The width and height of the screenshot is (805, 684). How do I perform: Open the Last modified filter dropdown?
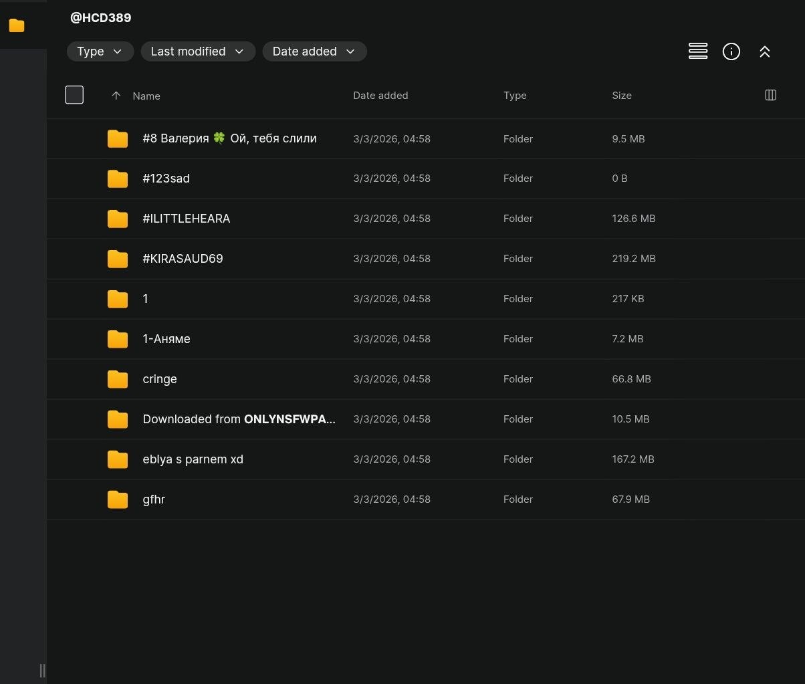(197, 51)
